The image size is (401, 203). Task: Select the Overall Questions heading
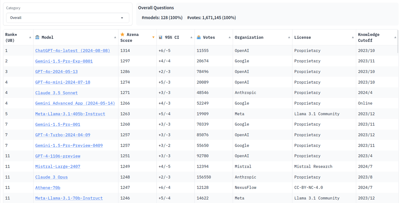point(156,8)
